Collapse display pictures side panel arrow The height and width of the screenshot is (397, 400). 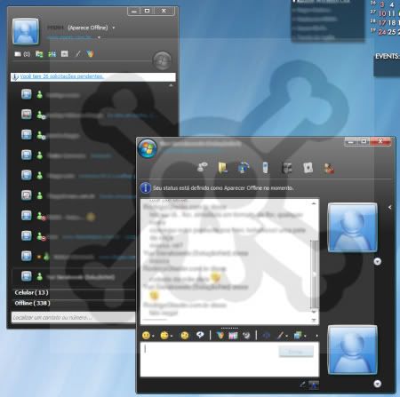point(389,207)
